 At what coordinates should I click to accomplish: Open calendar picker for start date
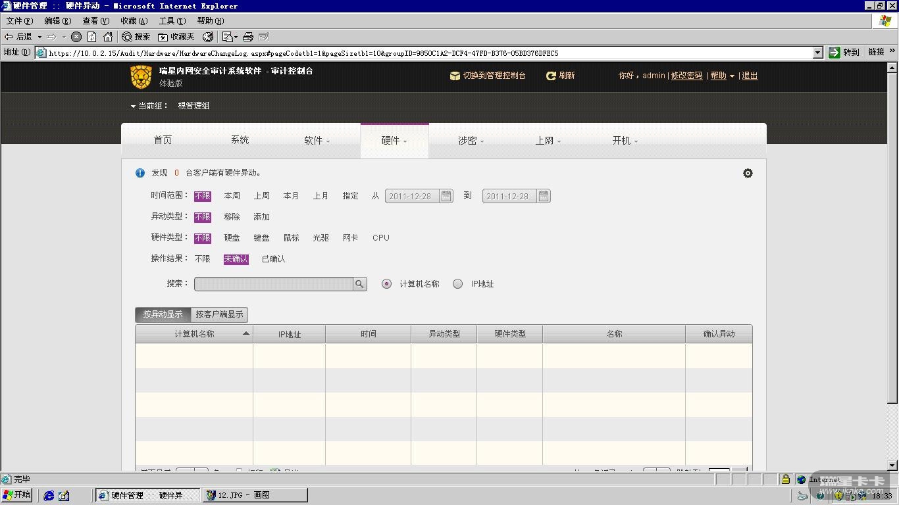[446, 196]
